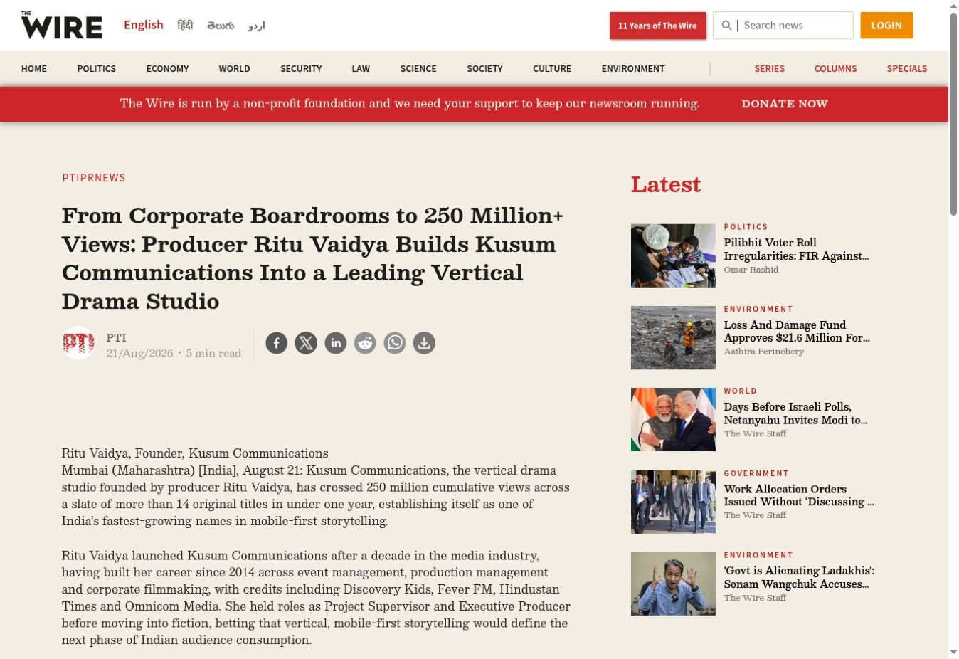Open the SOCIETY section
Viewport: 959px width, 659px height.
tap(485, 69)
